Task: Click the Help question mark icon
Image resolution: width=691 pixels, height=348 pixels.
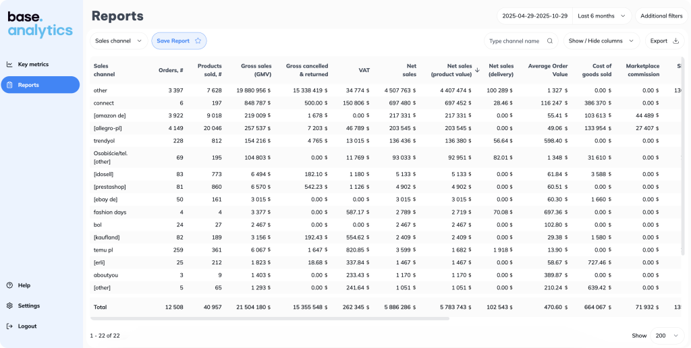Action: click(x=9, y=285)
